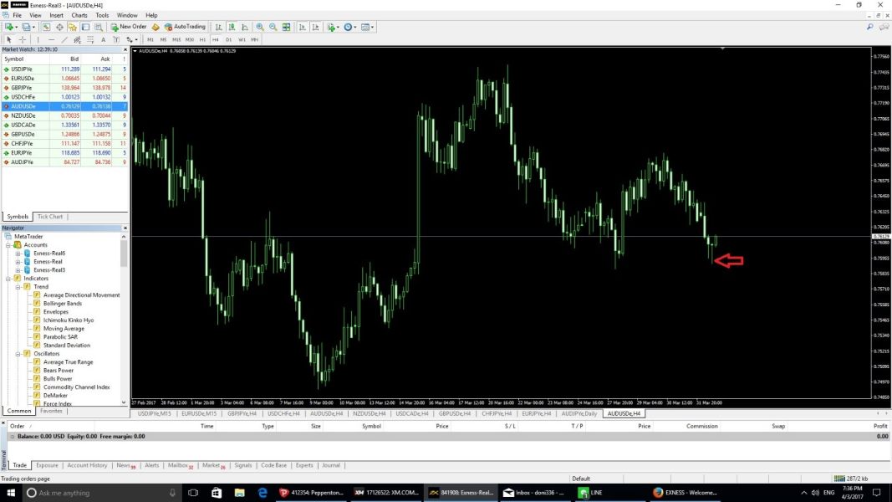Collapse the Oscillators tree node
The height and width of the screenshot is (502, 892).
[x=18, y=354]
